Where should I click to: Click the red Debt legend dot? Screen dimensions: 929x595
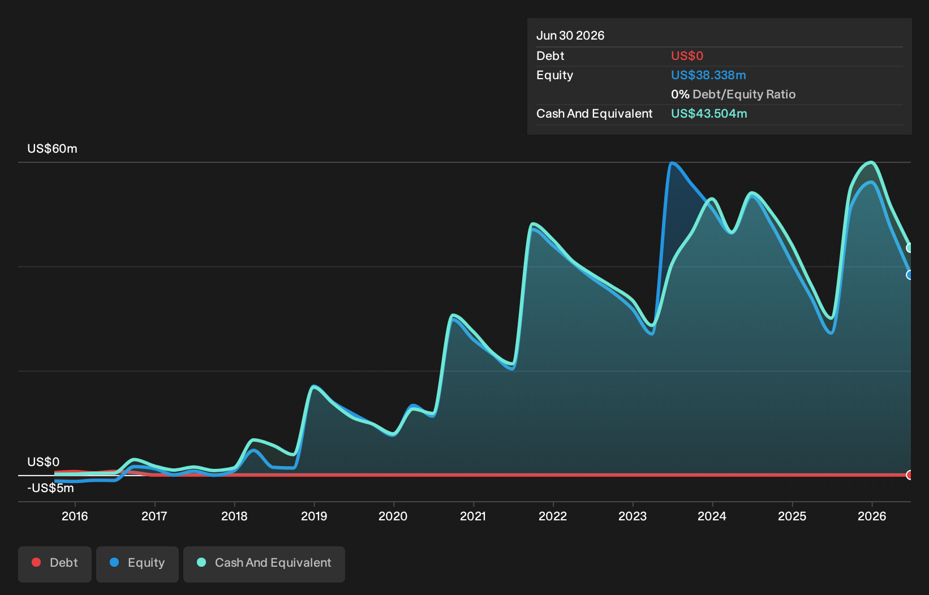(36, 562)
